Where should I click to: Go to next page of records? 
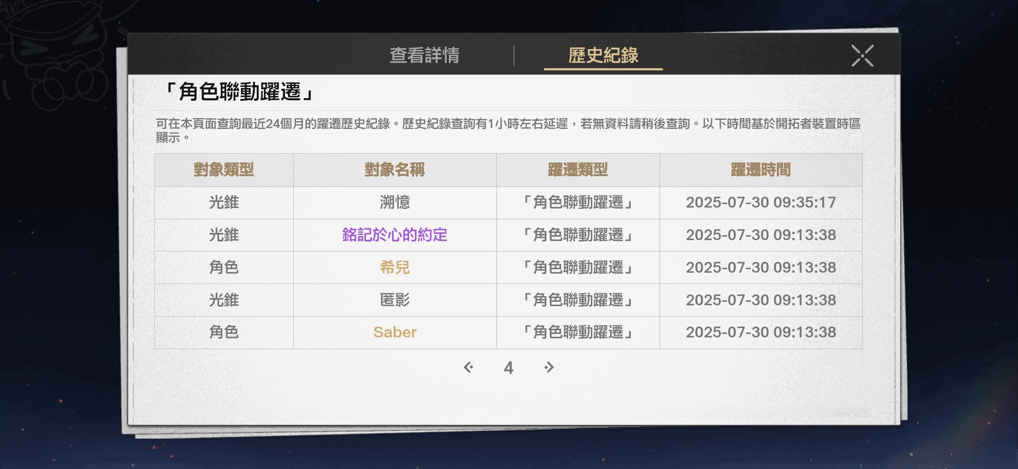549,367
